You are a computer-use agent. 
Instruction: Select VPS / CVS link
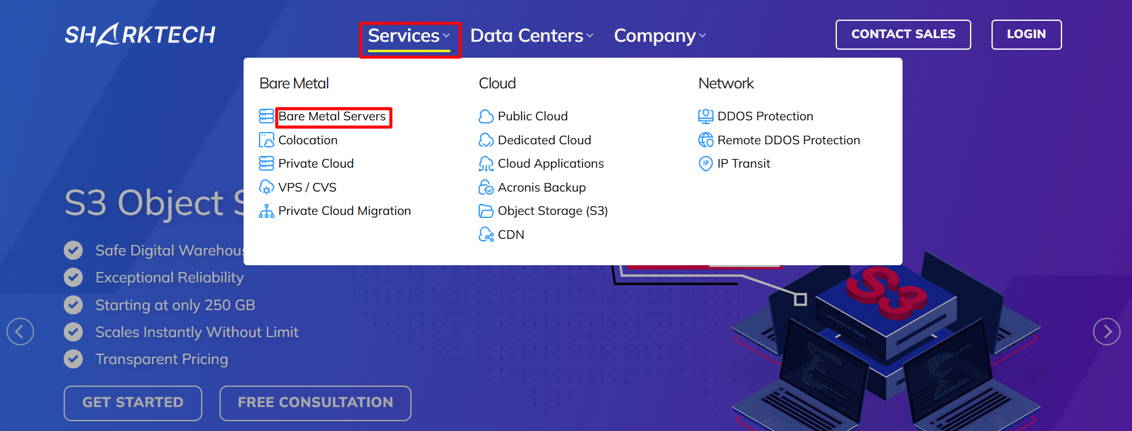(x=307, y=187)
